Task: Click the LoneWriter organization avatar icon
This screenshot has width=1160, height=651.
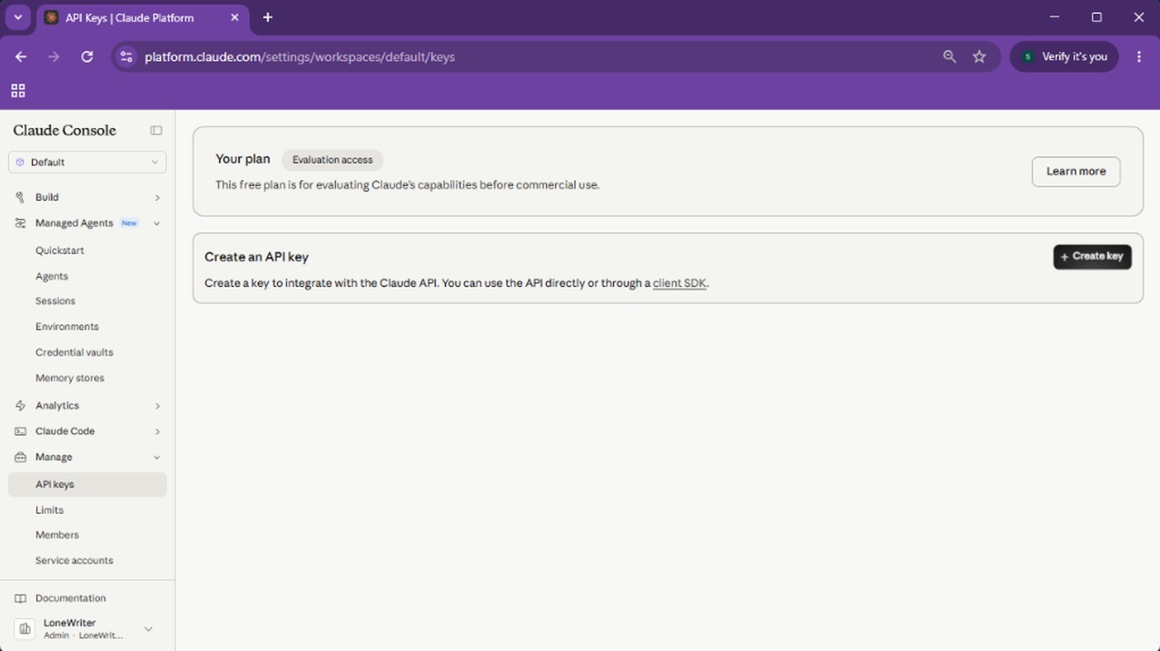Action: (25, 628)
